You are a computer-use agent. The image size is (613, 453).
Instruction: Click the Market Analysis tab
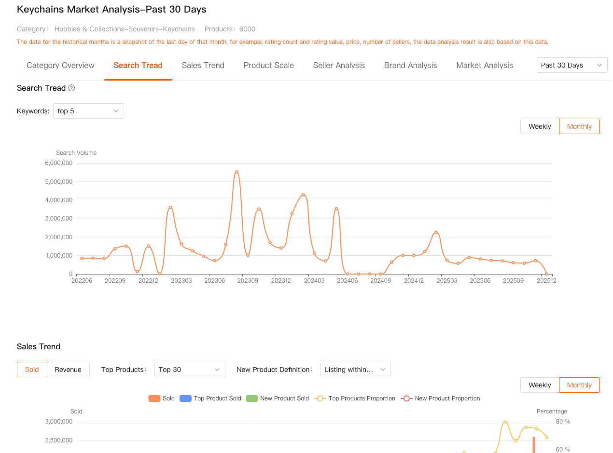click(485, 65)
